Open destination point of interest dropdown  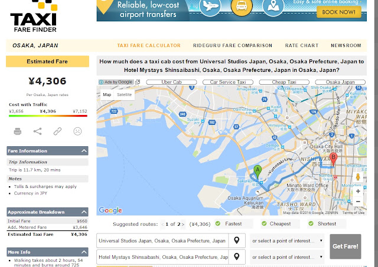pos(287,257)
